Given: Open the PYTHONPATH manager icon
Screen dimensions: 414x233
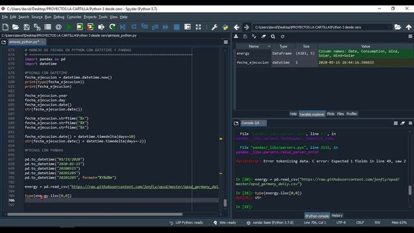Looking at the screenshot, I should coord(225,27).
